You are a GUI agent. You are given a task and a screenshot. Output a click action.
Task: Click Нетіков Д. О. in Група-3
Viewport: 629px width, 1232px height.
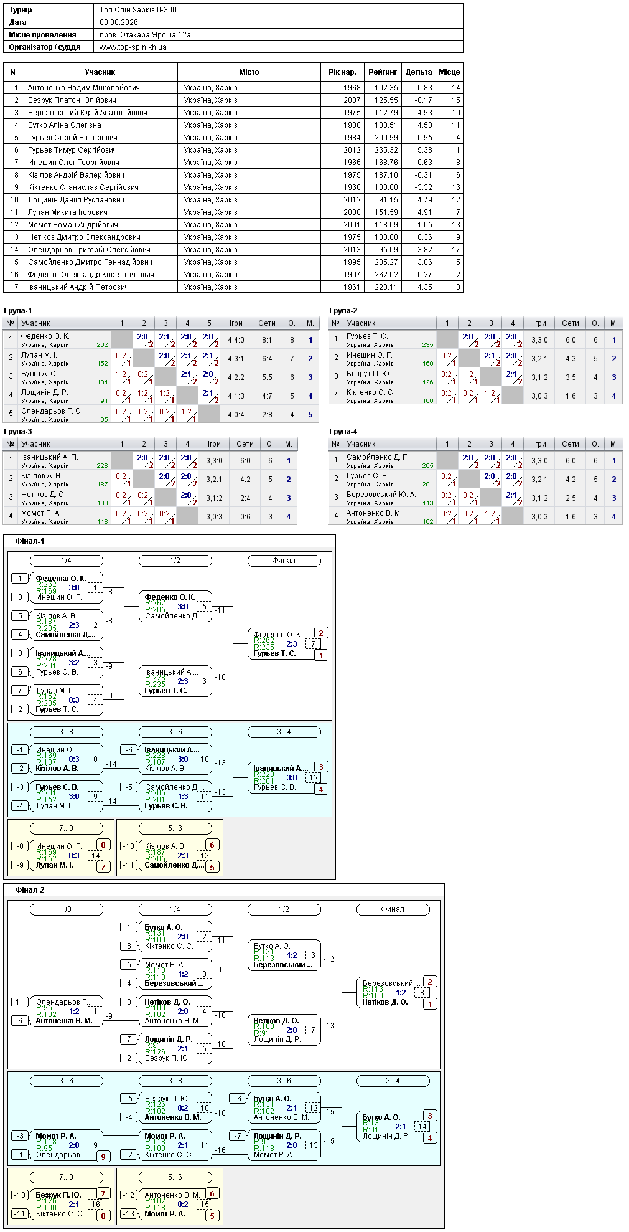point(43,495)
